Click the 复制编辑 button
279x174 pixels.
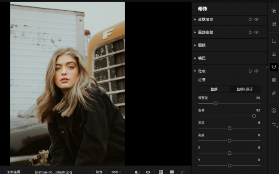[13, 172]
